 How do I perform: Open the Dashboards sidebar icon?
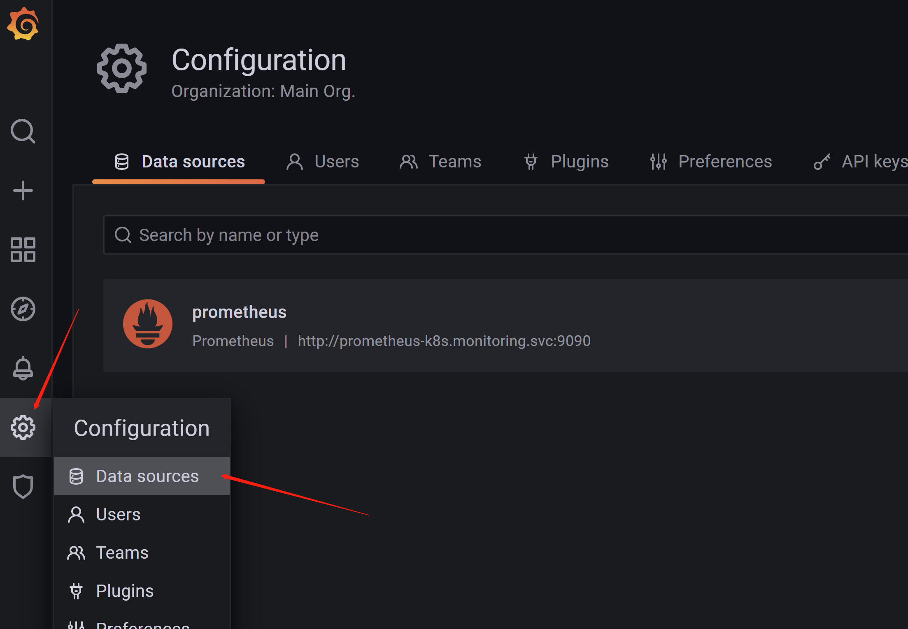click(x=23, y=250)
